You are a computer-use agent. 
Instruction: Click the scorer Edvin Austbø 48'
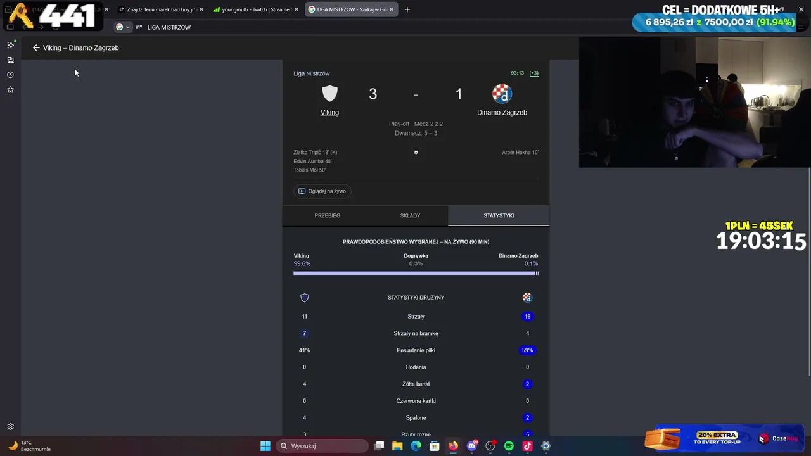tap(312, 161)
